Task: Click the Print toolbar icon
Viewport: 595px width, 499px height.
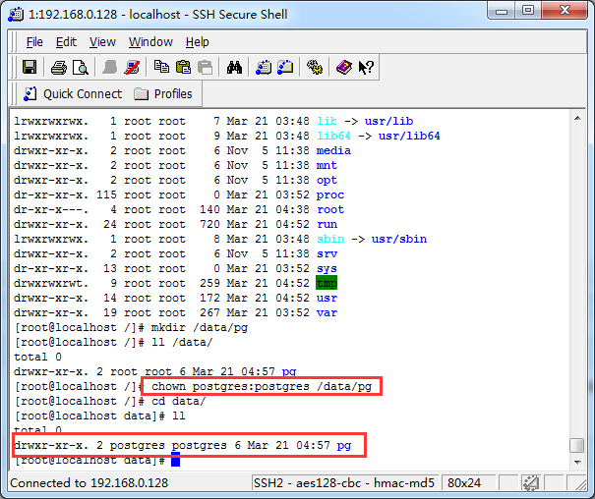Action: [59, 68]
